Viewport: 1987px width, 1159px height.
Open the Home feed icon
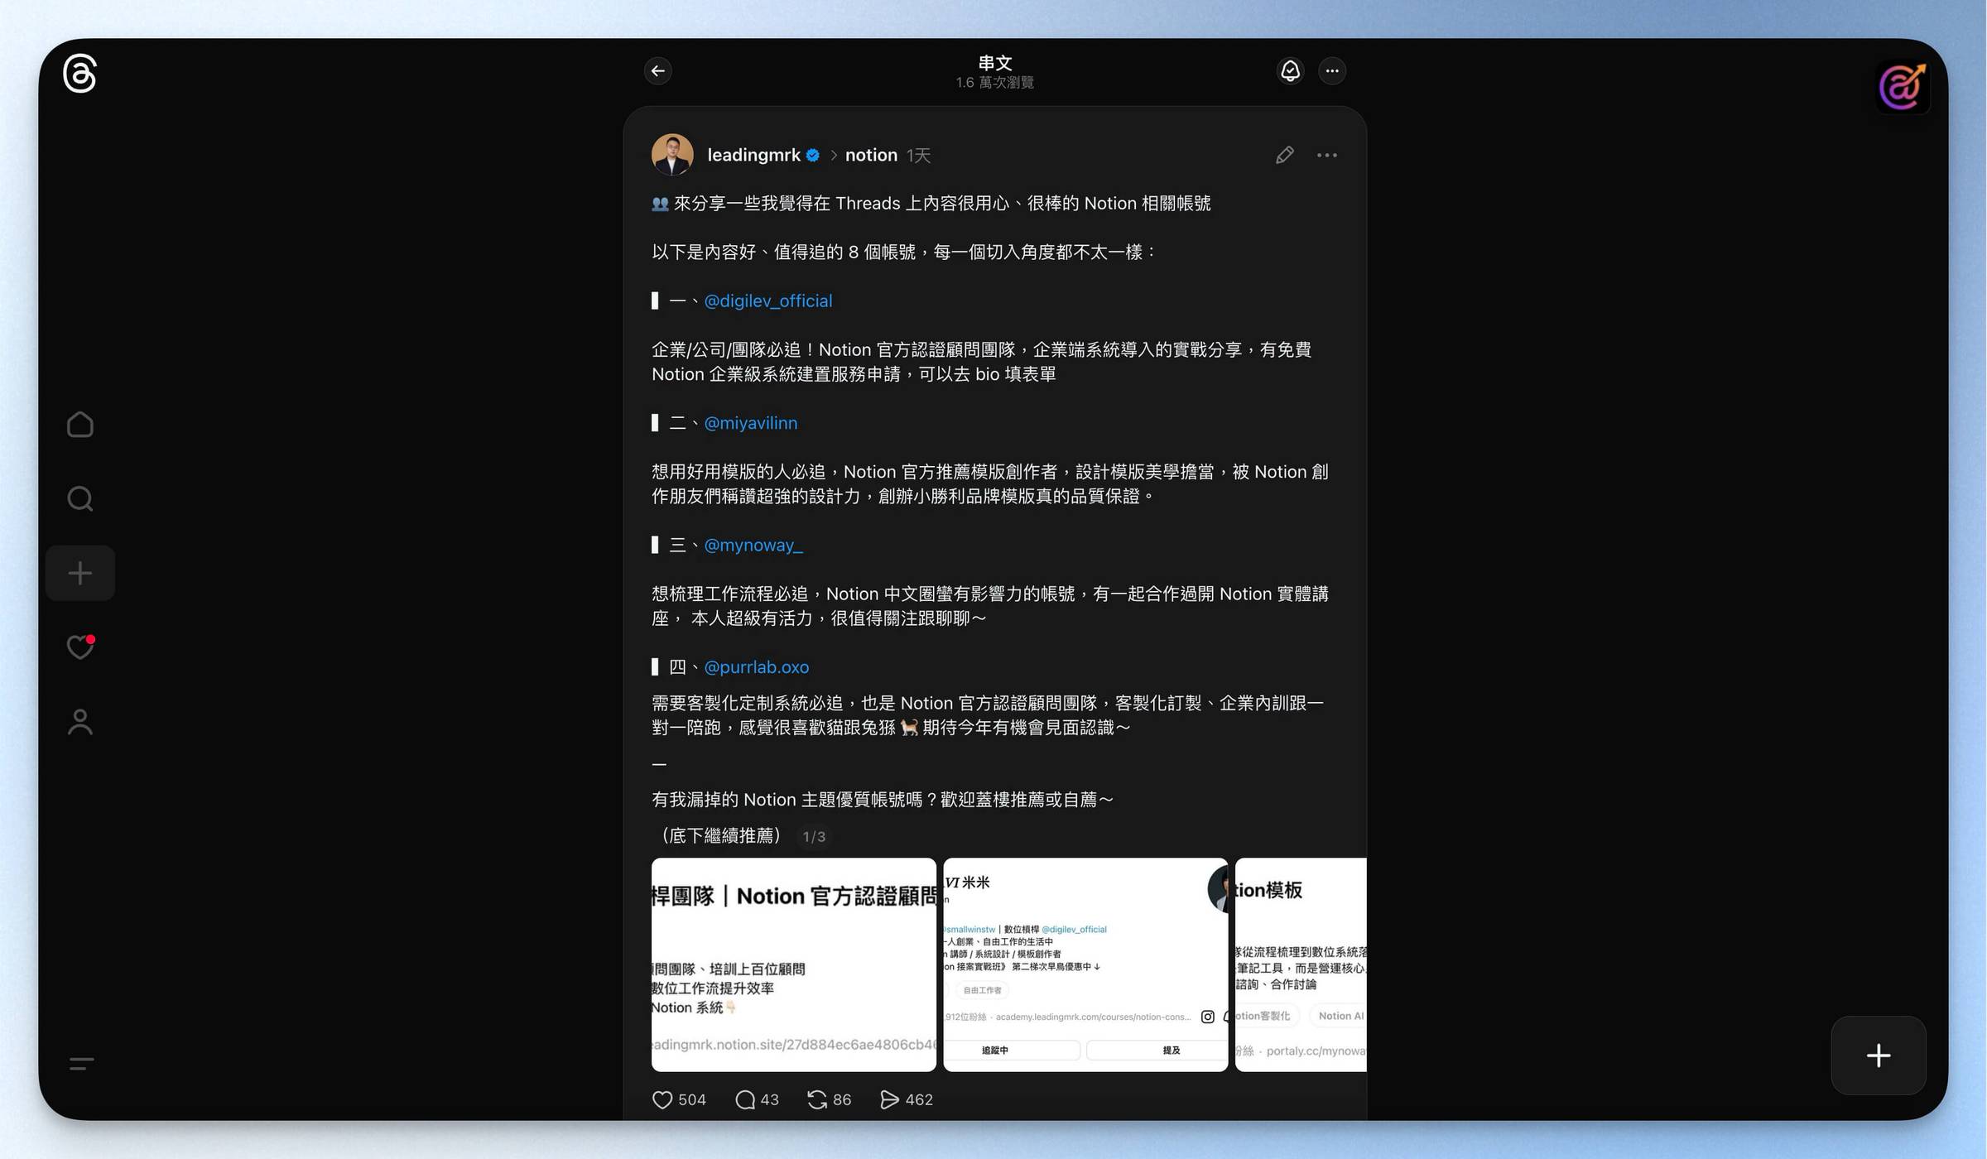(x=79, y=425)
